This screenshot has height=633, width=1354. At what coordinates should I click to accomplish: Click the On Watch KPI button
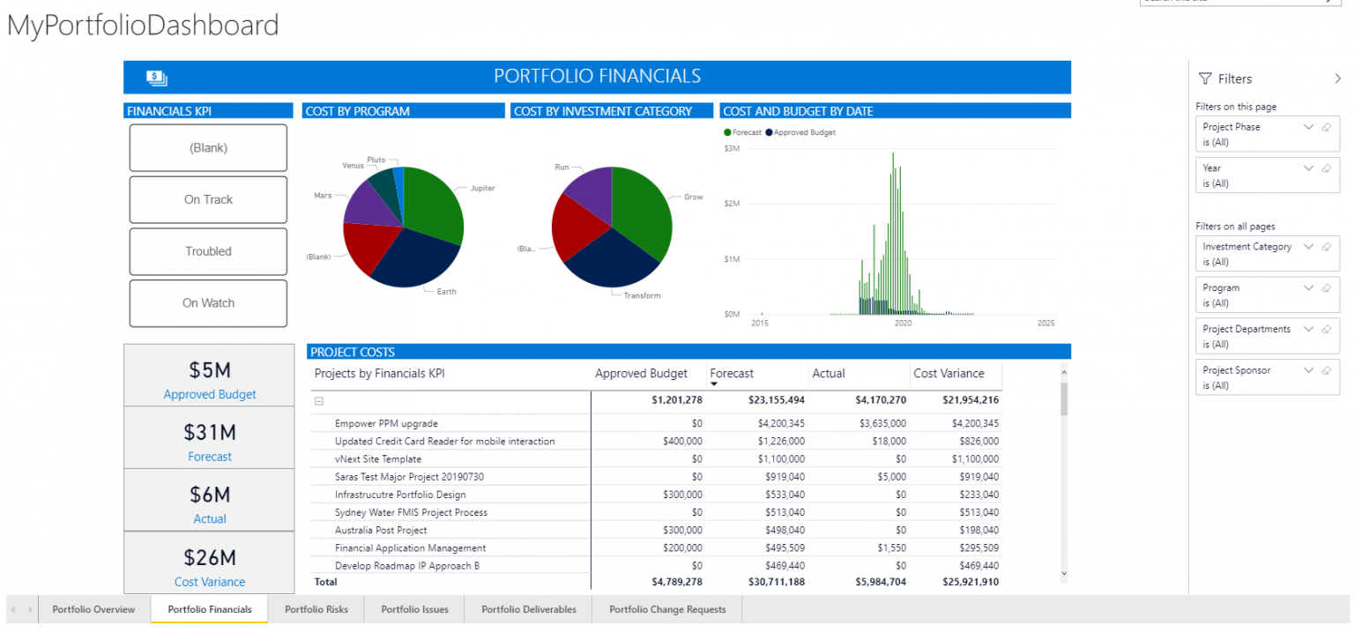[x=208, y=303]
